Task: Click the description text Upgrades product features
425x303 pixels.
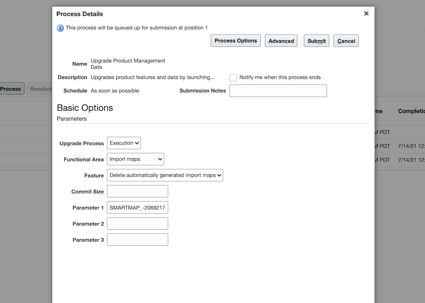Action: click(152, 77)
